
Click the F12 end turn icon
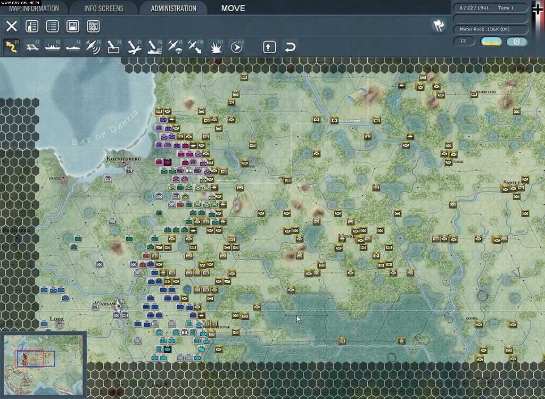tap(237, 47)
